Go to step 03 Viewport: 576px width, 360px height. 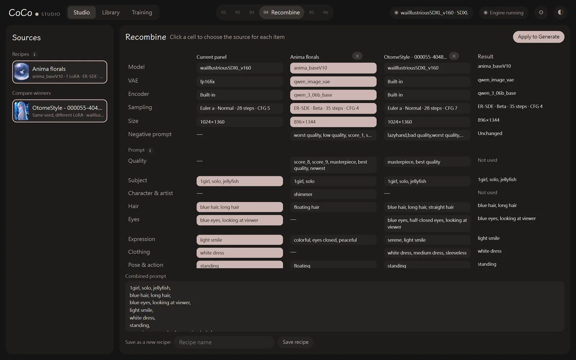pyautogui.click(x=252, y=13)
